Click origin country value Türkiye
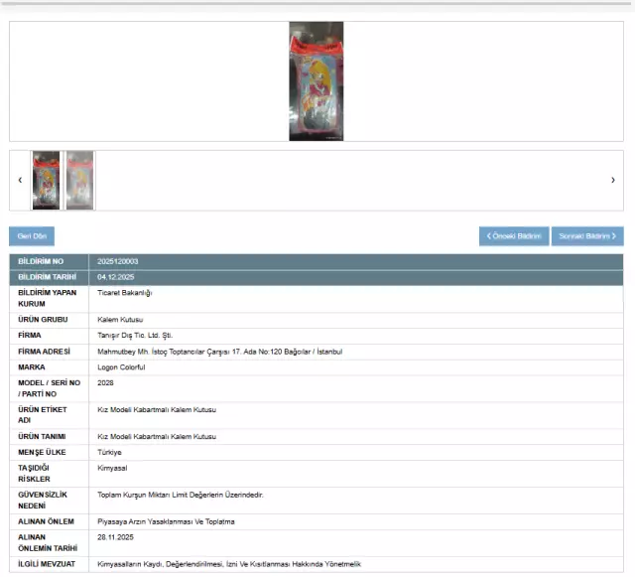Viewport: 635px width, 577px height. [x=109, y=452]
